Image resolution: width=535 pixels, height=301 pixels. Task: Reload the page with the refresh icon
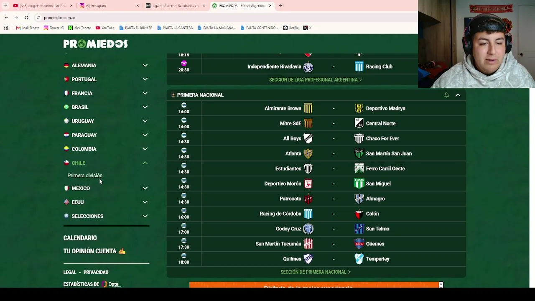pos(26,18)
